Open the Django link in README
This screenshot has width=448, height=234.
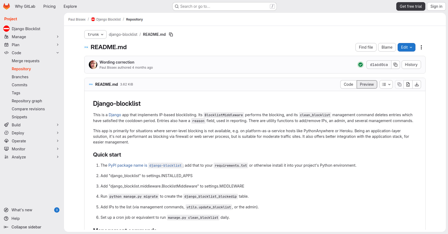pos(115,115)
